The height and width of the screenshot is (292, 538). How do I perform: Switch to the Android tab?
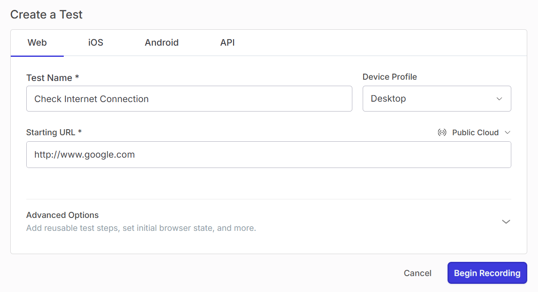click(x=162, y=42)
